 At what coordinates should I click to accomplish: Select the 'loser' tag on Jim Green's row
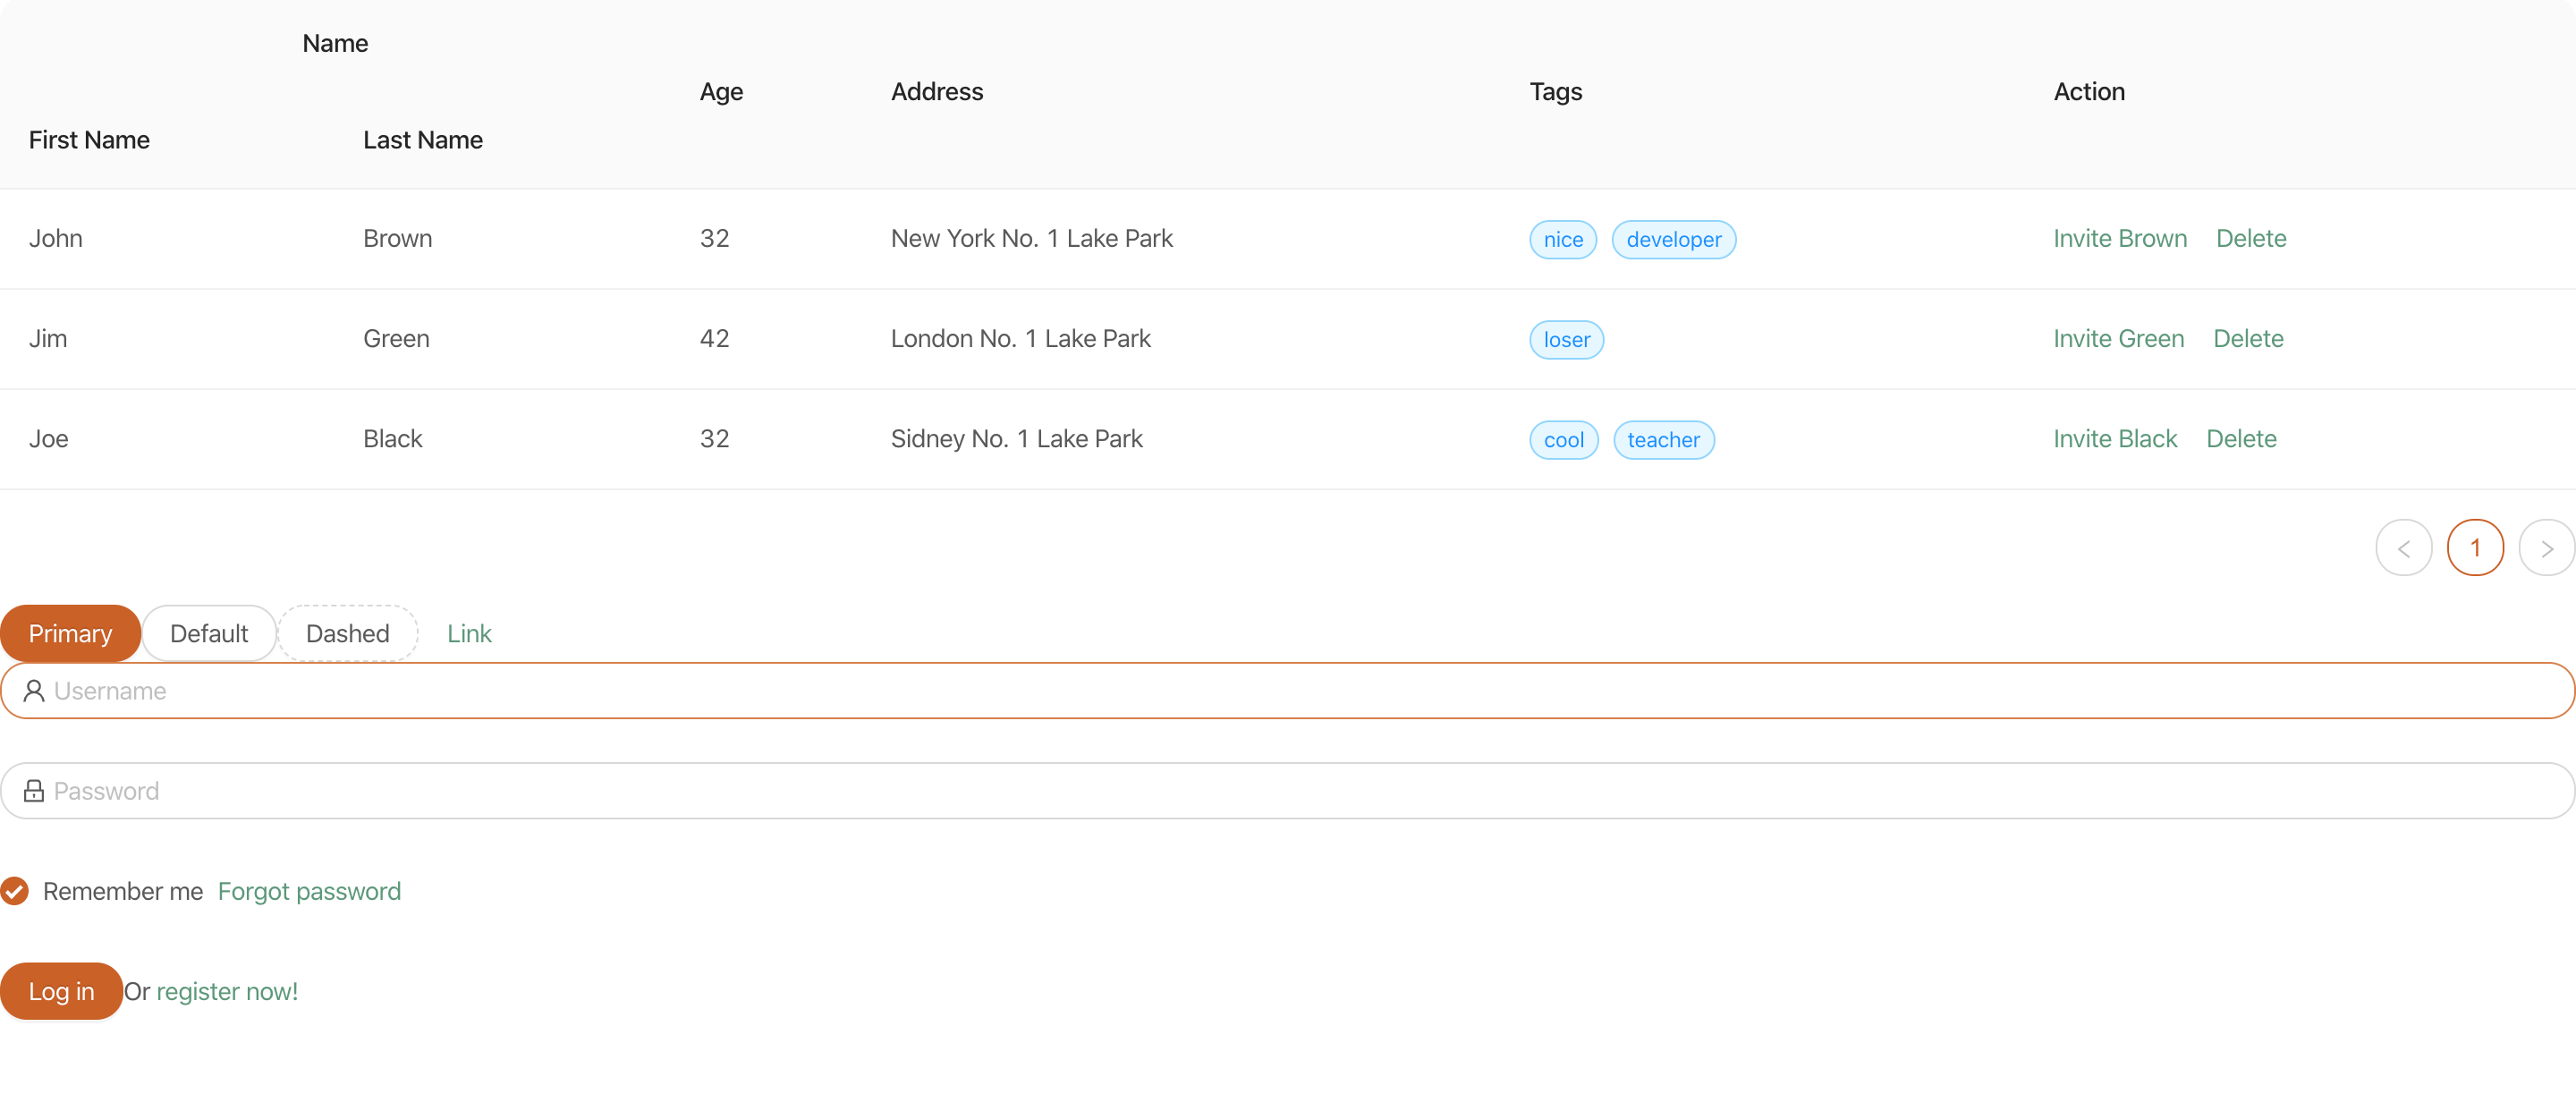coord(1566,339)
